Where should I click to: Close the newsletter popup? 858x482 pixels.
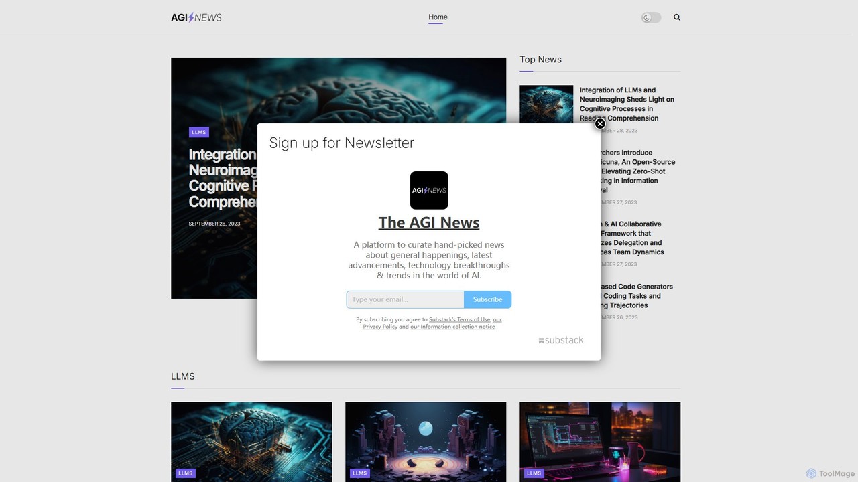[x=600, y=124]
